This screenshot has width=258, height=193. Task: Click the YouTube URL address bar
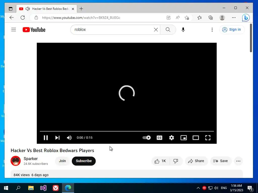click(81, 18)
